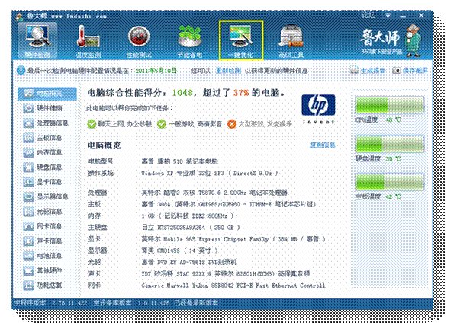
Task: Click the 主程序版本 status bar text
Action: click(x=51, y=303)
